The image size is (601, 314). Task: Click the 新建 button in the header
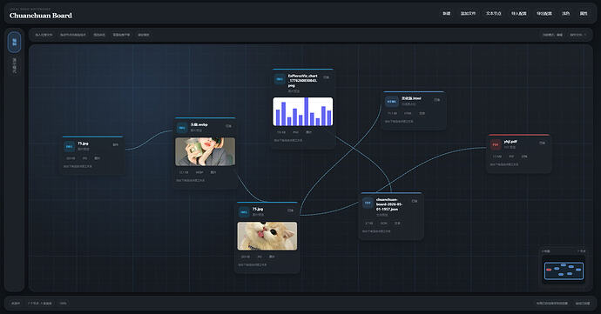tap(447, 13)
